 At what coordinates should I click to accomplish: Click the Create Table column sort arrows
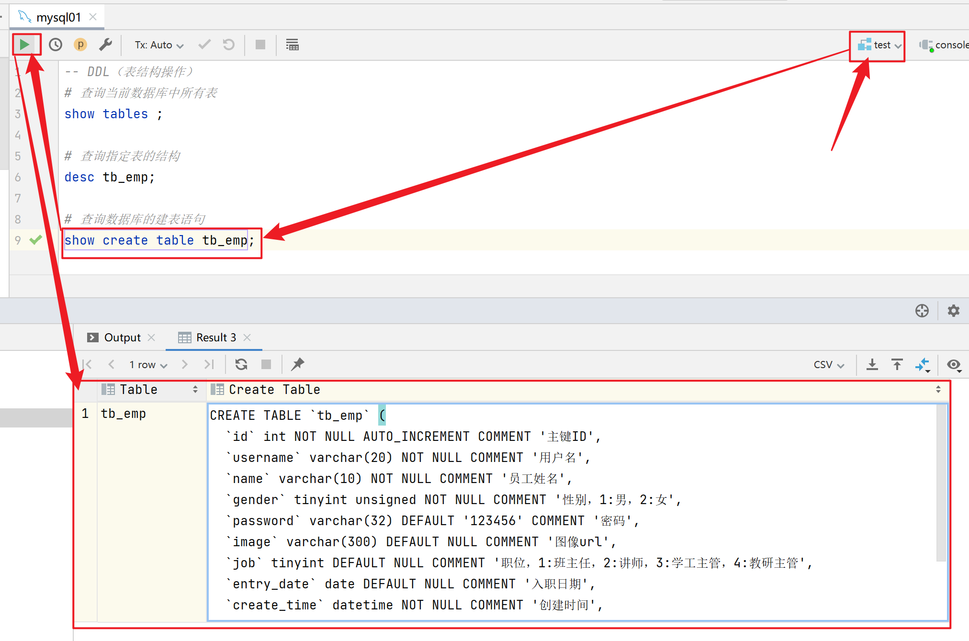coord(938,390)
